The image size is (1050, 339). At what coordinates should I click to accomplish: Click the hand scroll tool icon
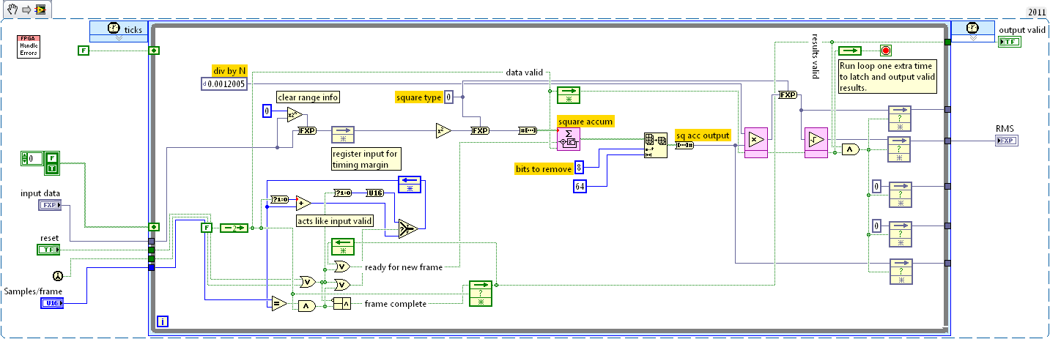(10, 10)
